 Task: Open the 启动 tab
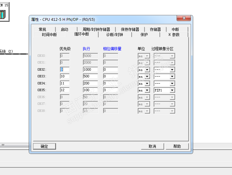point(66,29)
